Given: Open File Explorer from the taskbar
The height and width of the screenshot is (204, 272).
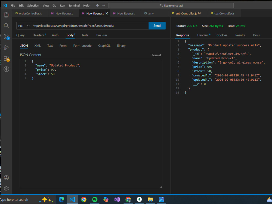Looking at the screenshot, I should [x=150, y=199].
